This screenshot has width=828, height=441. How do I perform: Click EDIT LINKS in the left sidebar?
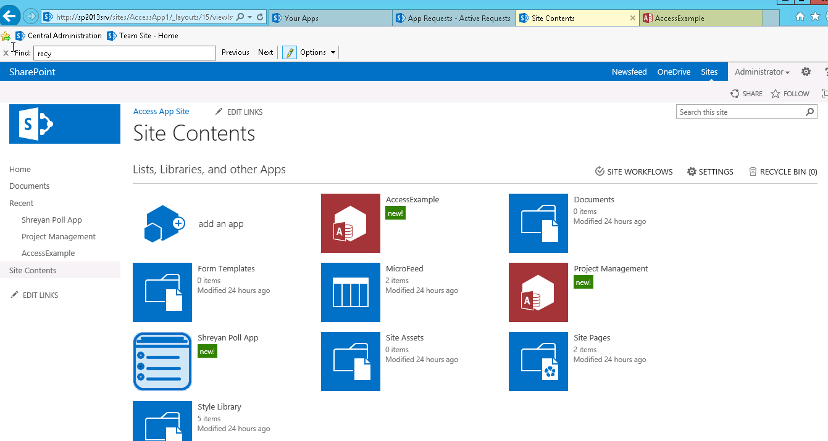pos(40,295)
